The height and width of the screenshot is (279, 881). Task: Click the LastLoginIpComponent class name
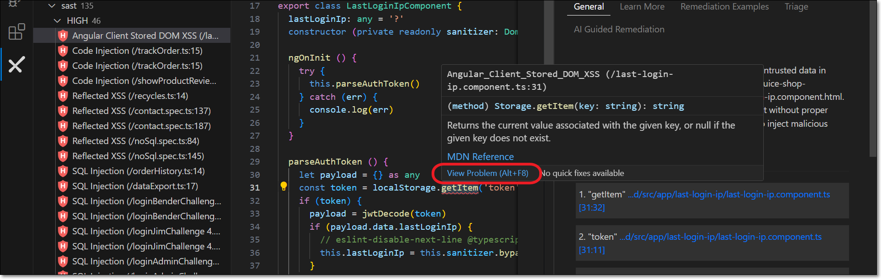click(399, 6)
